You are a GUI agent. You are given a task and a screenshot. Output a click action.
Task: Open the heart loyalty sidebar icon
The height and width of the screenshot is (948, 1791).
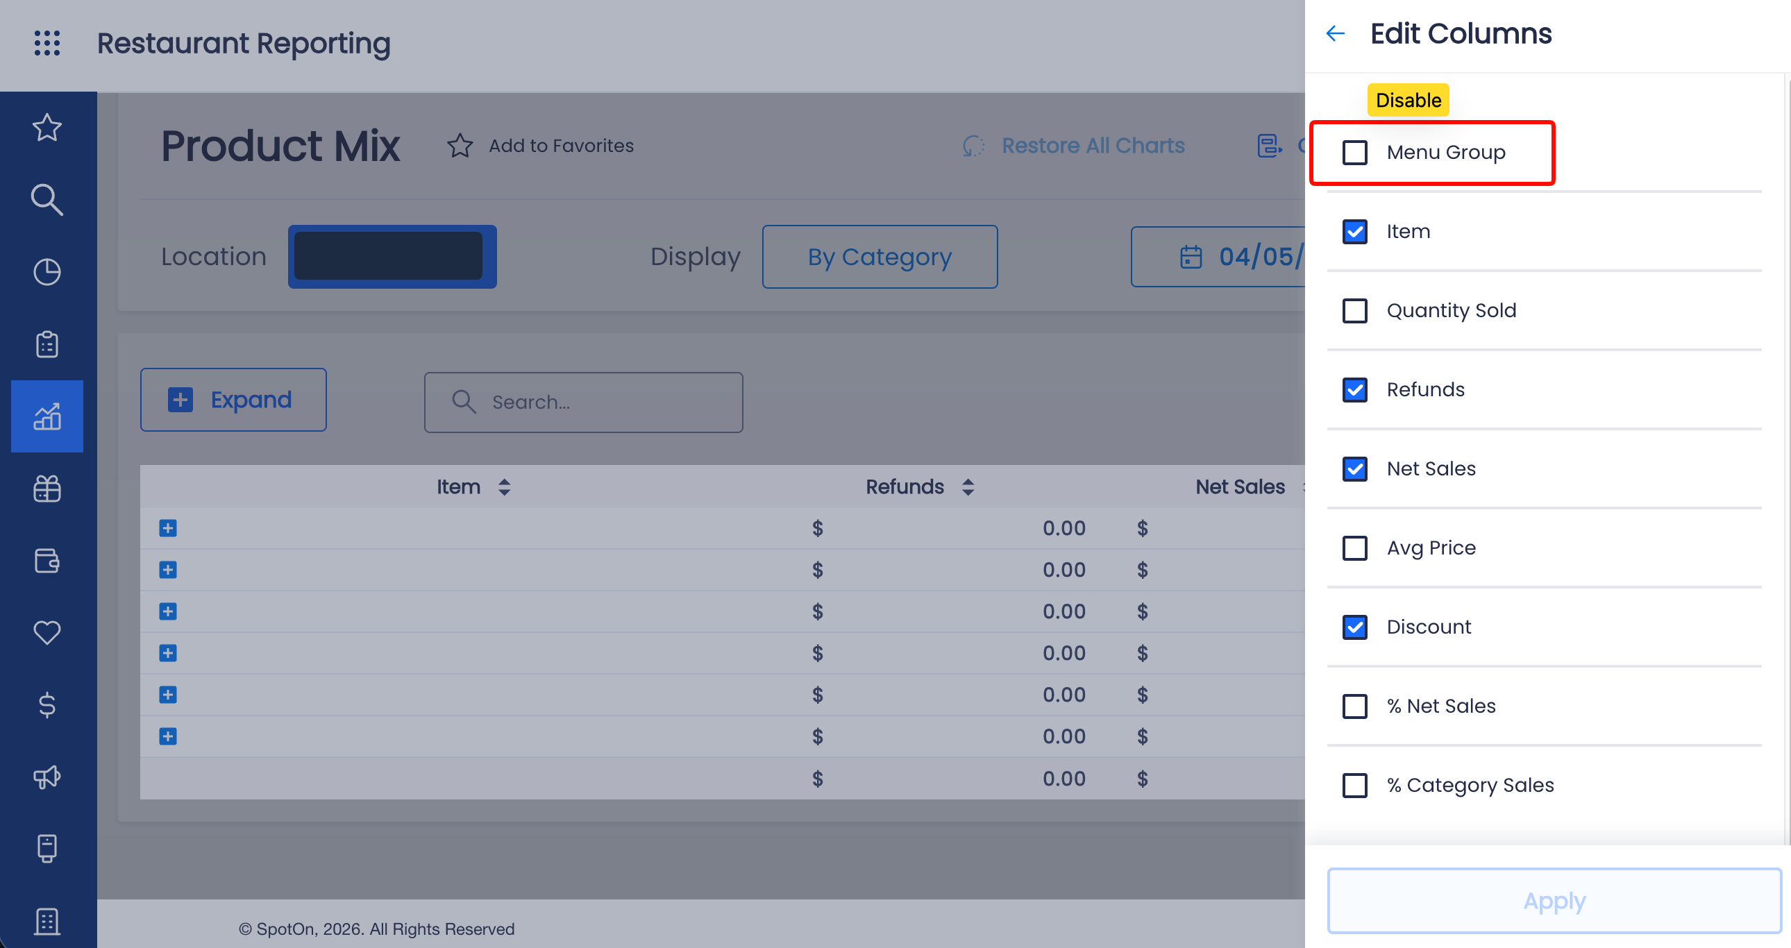click(47, 632)
